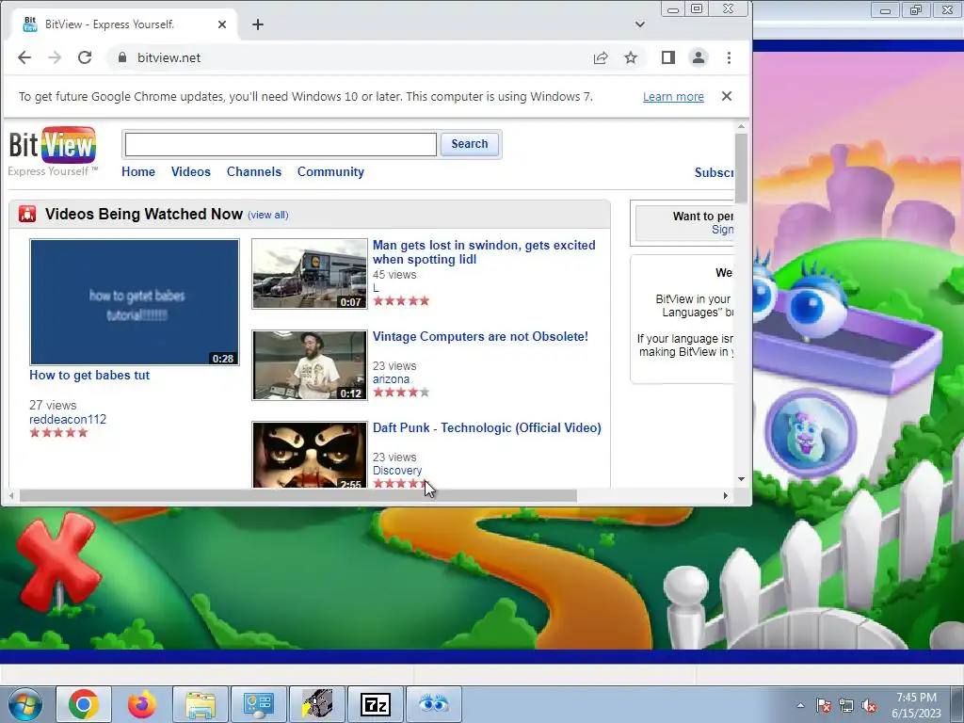Click Learn more about Chrome updates
This screenshot has height=723, width=964.
[x=673, y=97]
